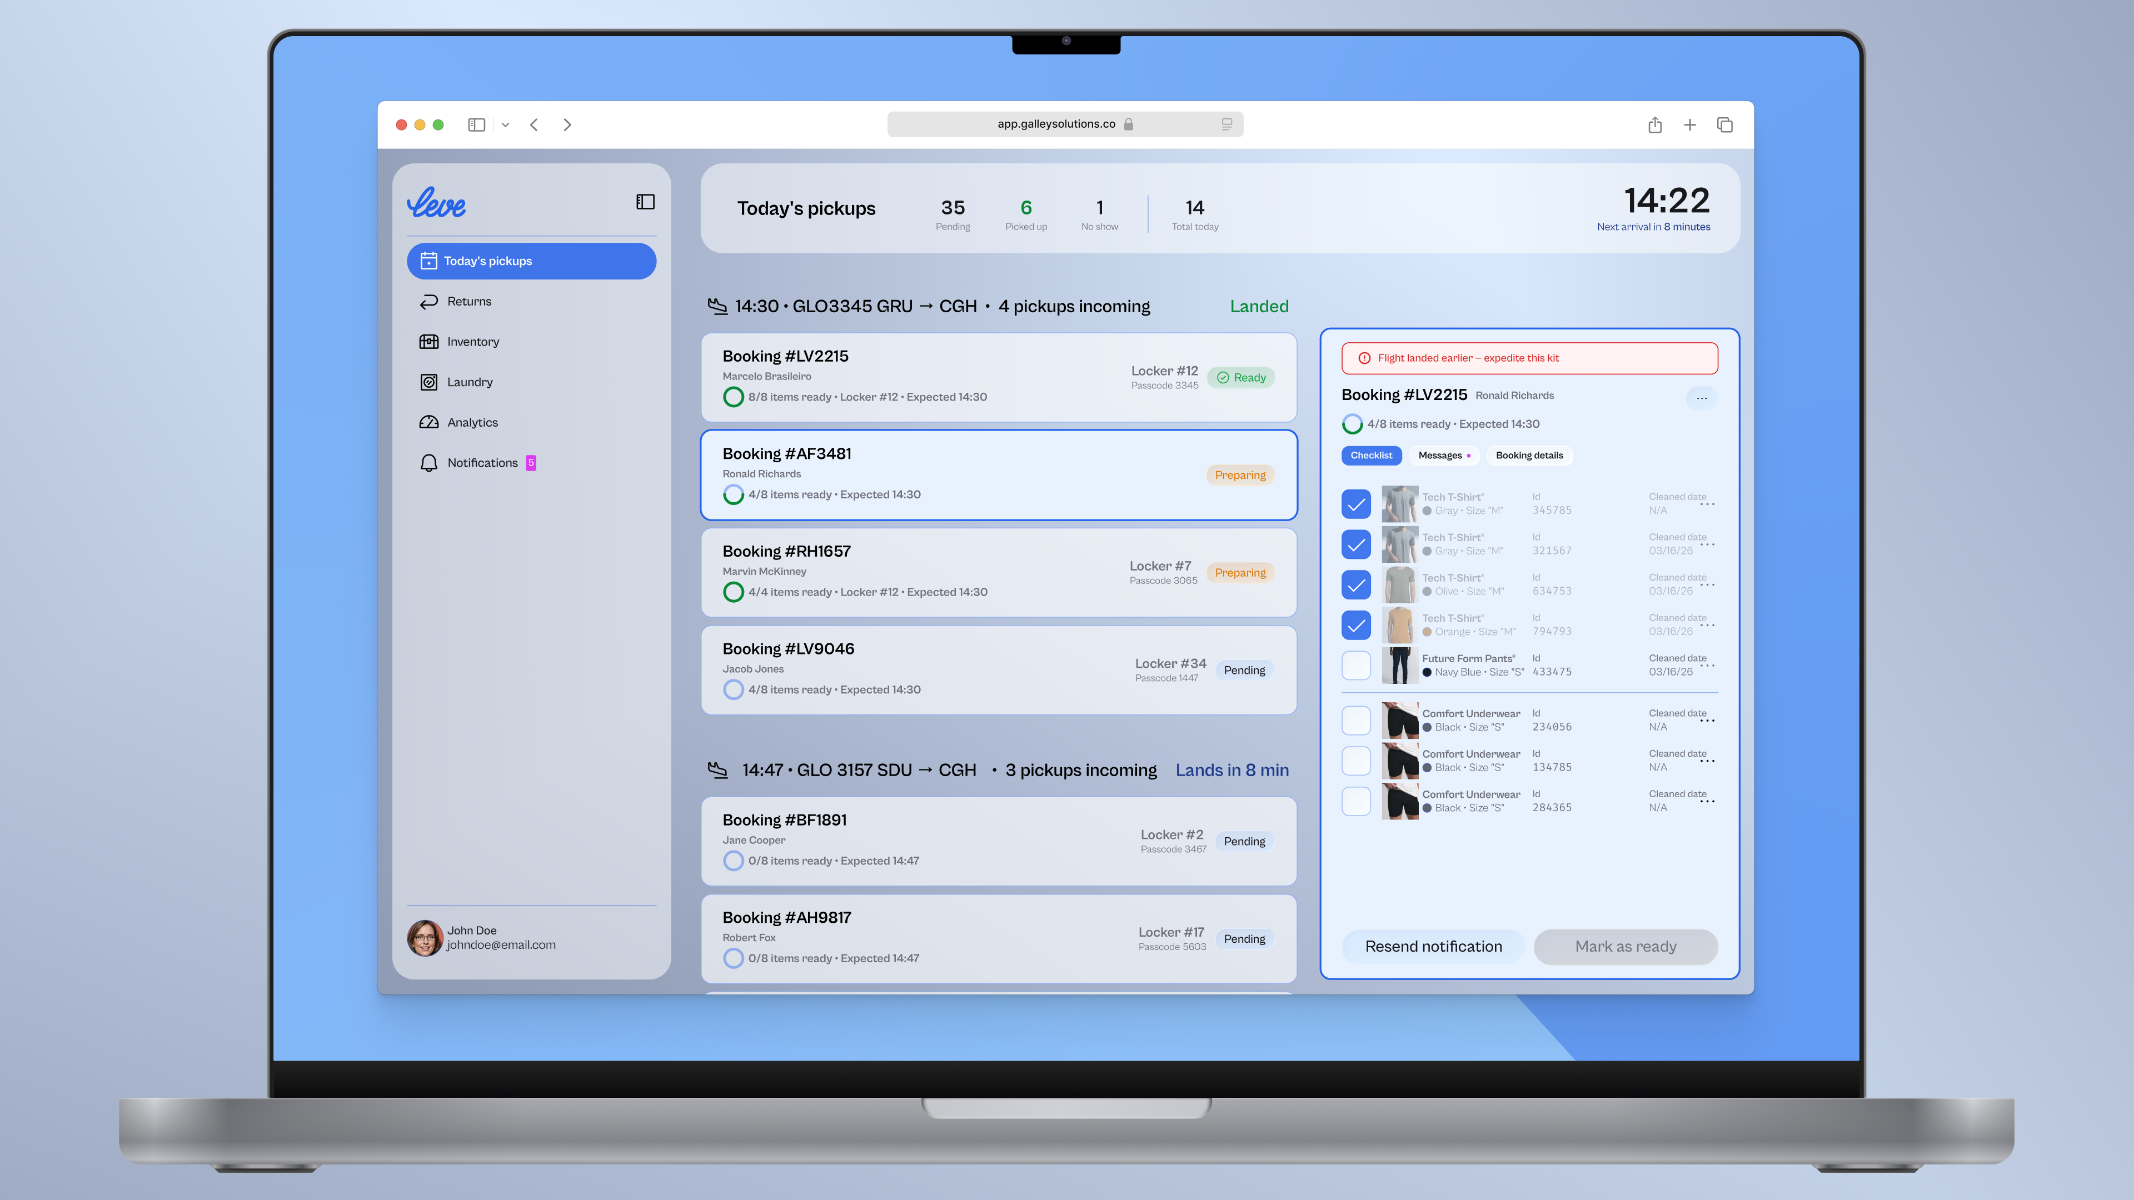The width and height of the screenshot is (2134, 1200).
Task: Open the Analytics gauge icon
Action: tap(428, 422)
